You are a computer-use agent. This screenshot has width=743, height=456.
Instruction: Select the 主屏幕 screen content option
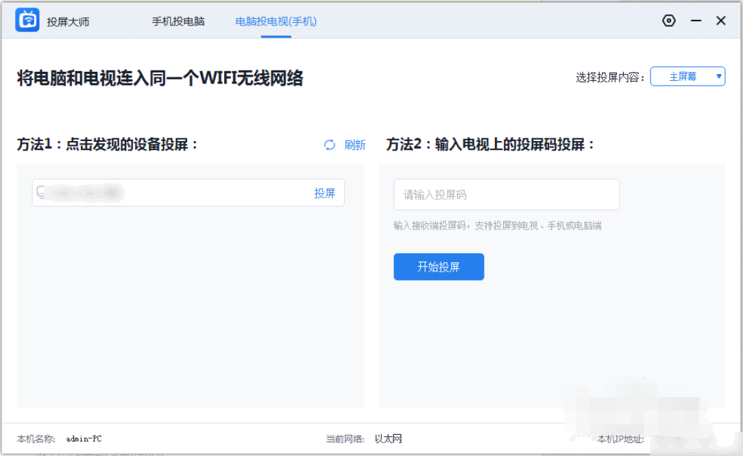click(x=685, y=76)
